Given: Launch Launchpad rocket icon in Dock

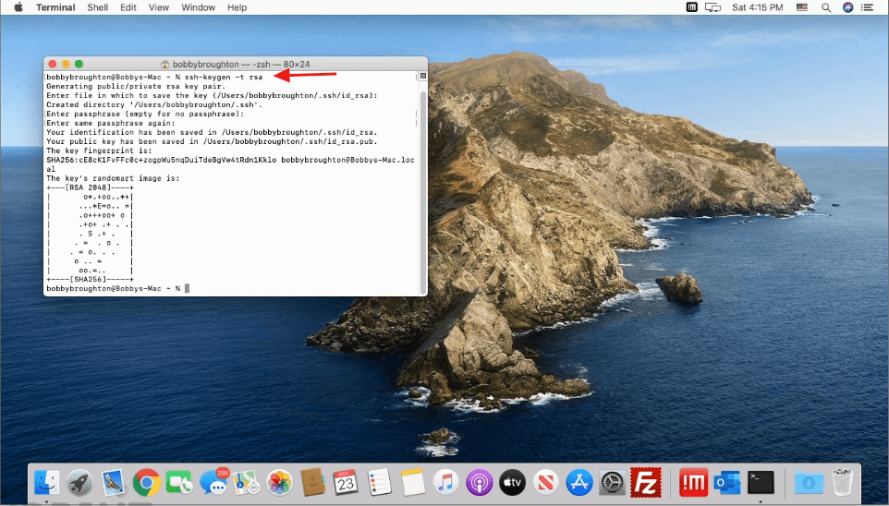Looking at the screenshot, I should tap(80, 483).
